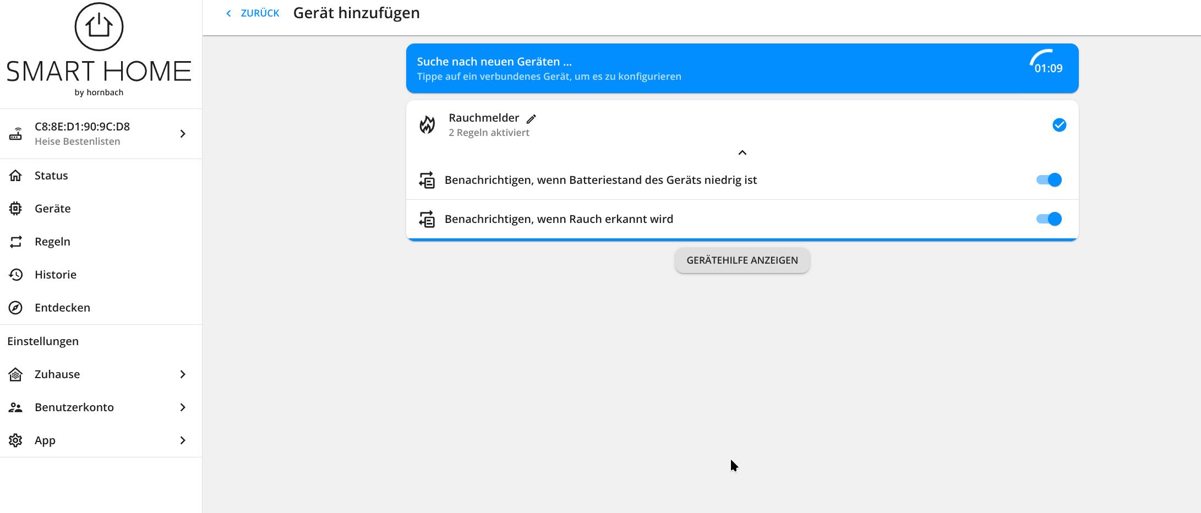The width and height of the screenshot is (1201, 513).
Task: Click the search countdown timer 01:09
Action: 1048,68
